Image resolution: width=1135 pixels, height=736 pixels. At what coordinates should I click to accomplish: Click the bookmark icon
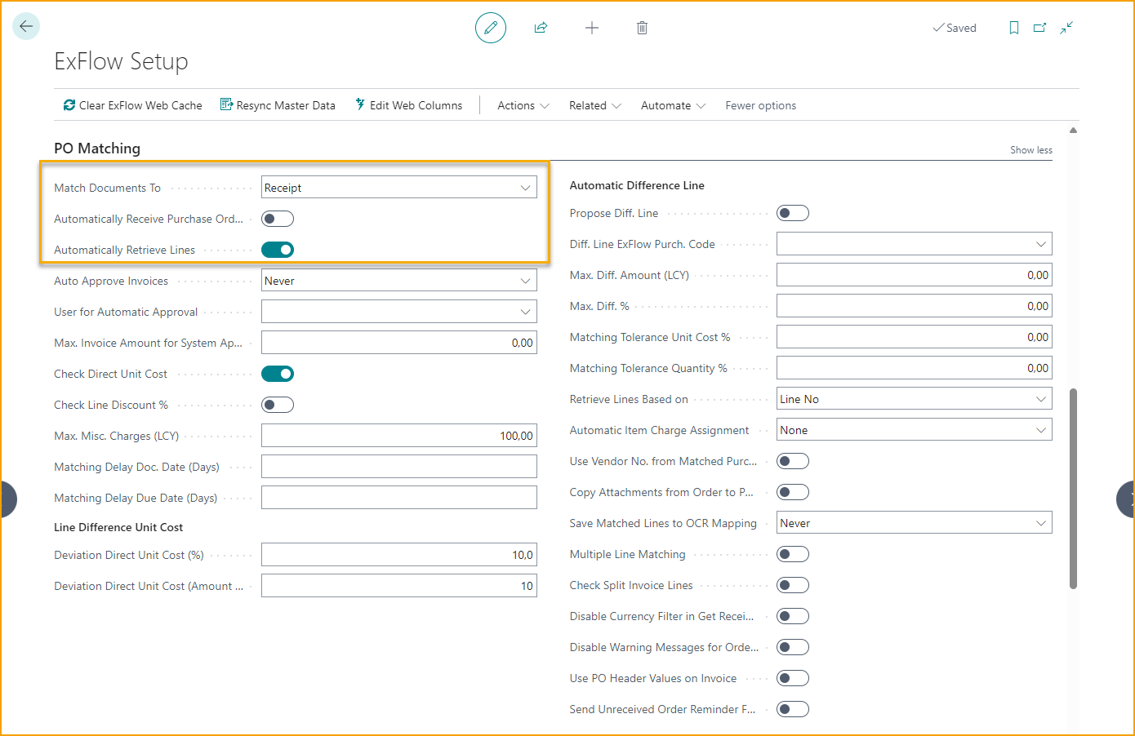click(1014, 28)
